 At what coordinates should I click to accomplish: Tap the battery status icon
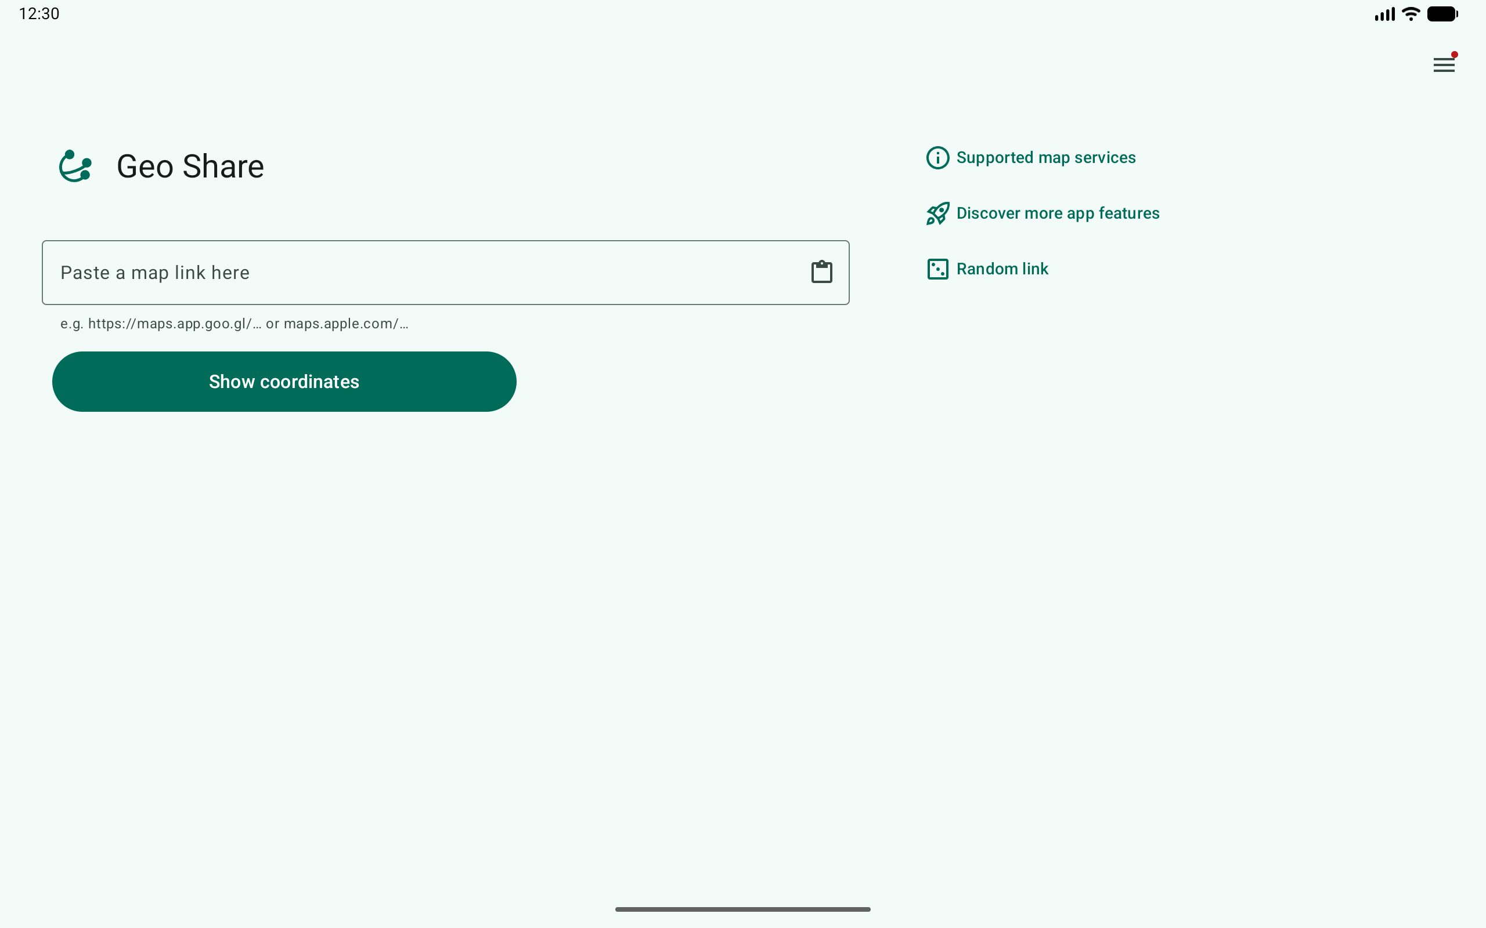pos(1441,13)
